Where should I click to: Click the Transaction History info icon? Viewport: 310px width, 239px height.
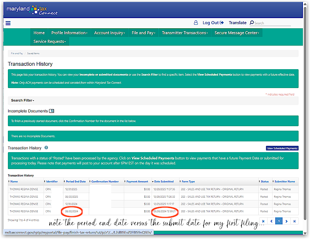tap(47, 148)
